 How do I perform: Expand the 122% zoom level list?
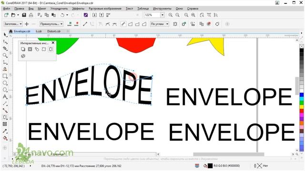point(163,15)
